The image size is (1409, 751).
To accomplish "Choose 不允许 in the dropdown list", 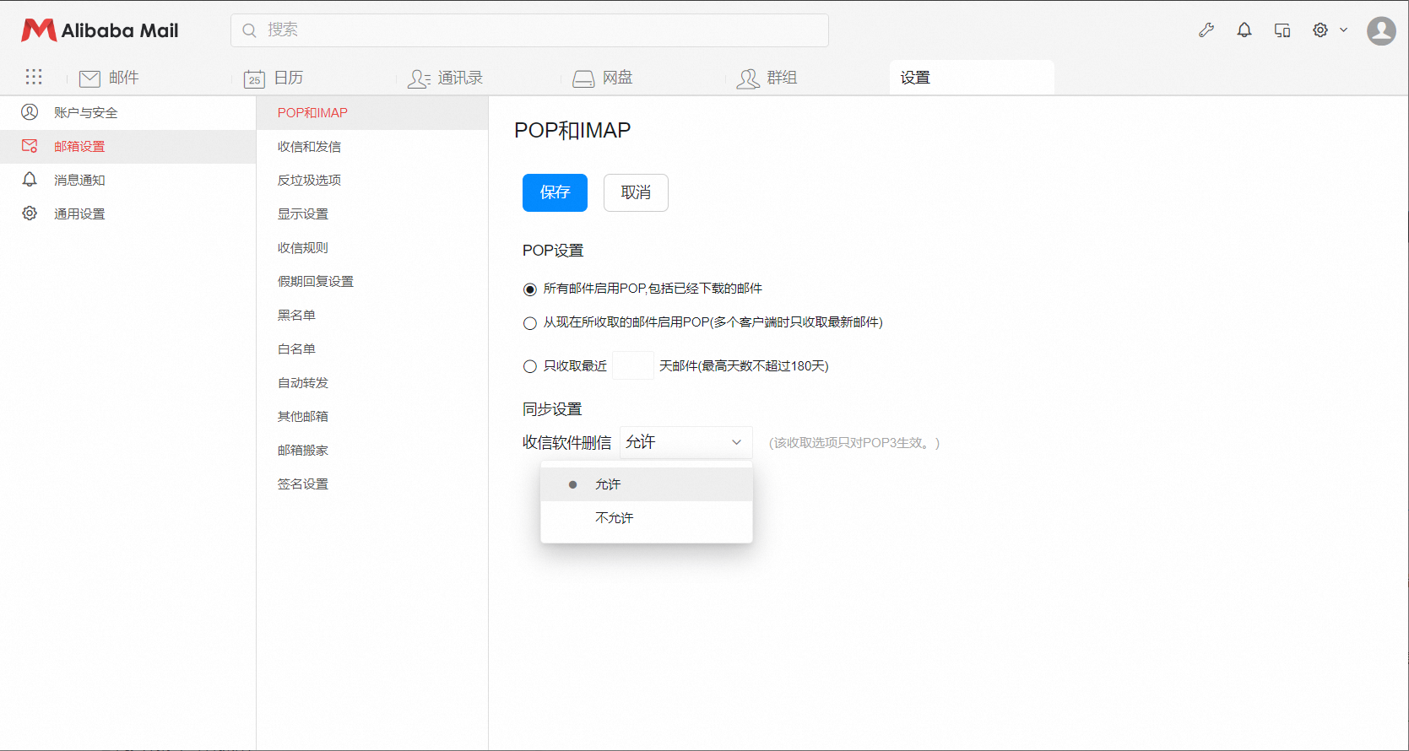I will [647, 518].
